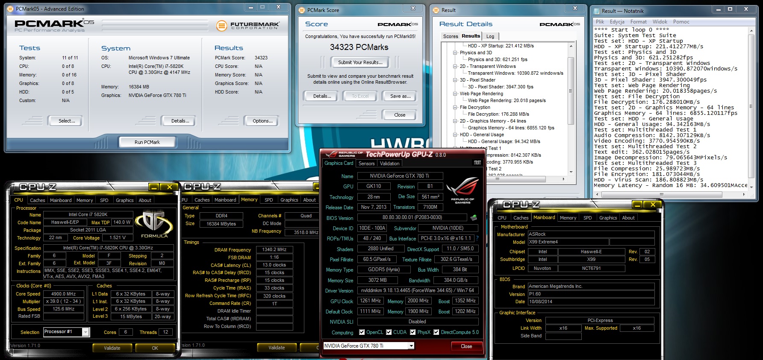Open the About tab in the CPU-Z Memory window
Viewport: 763px width, 360px height.
pyautogui.click(x=309, y=200)
